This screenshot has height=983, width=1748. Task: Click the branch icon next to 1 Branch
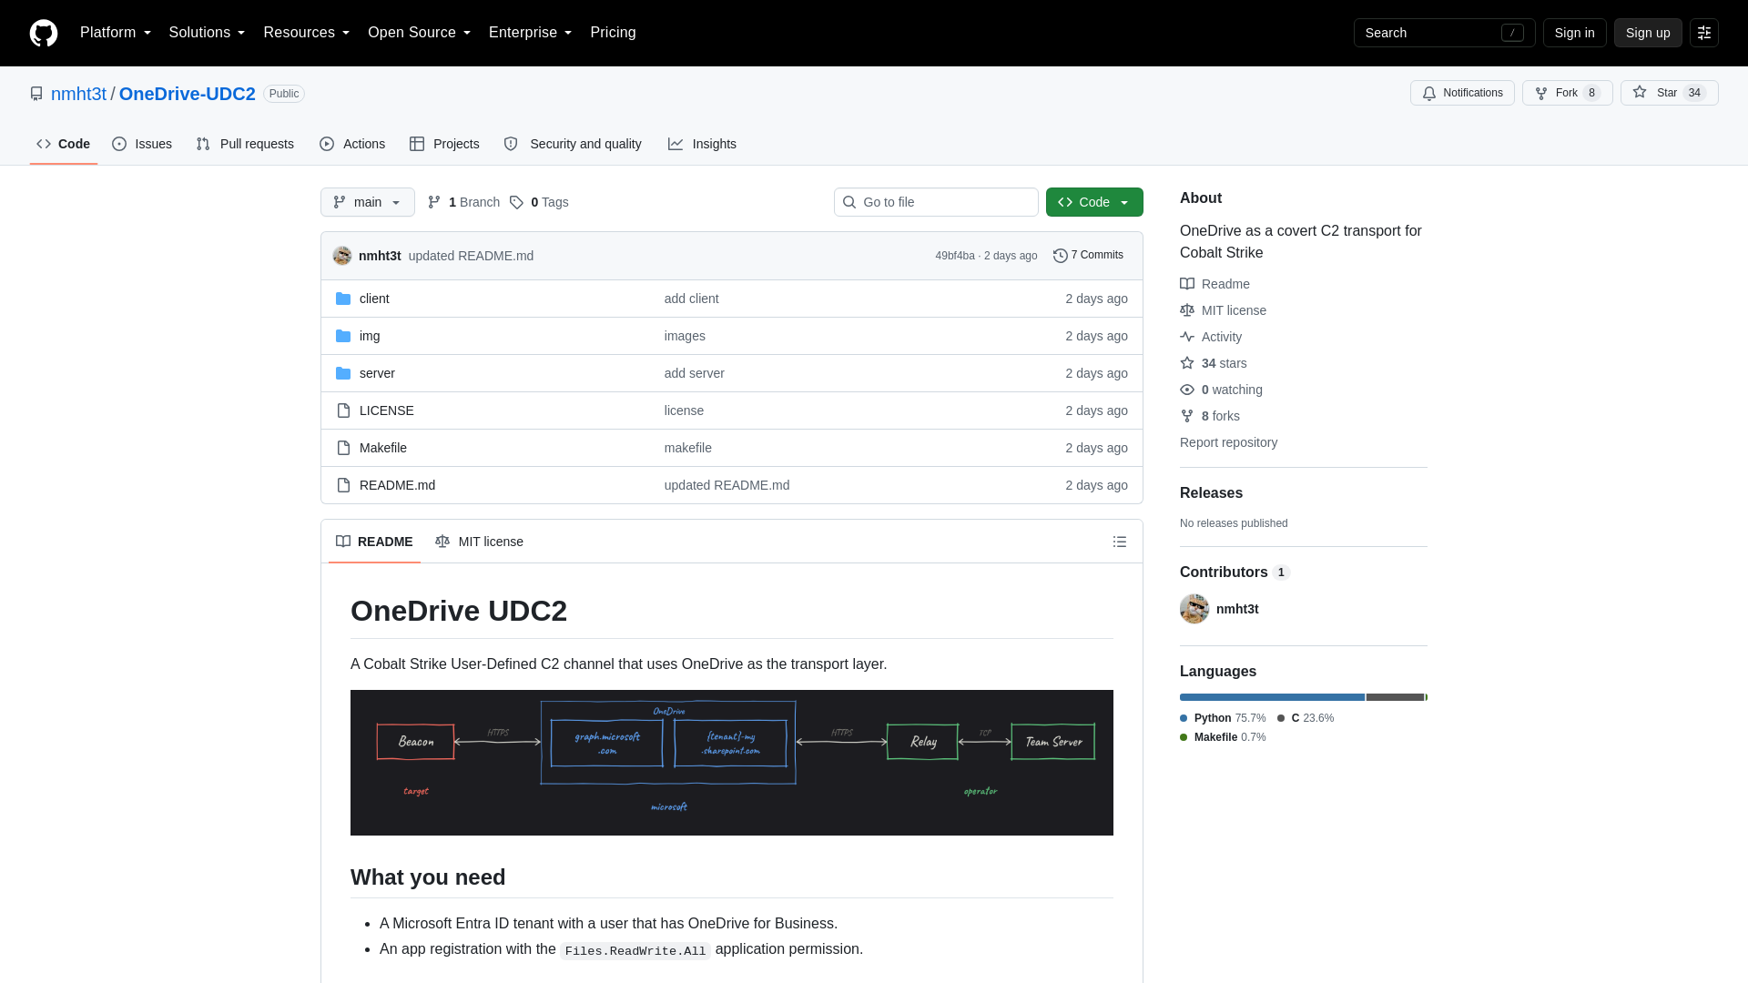tap(434, 202)
